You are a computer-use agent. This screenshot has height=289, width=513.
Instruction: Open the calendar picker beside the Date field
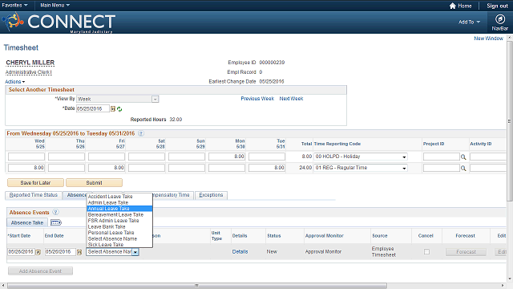(x=113, y=109)
